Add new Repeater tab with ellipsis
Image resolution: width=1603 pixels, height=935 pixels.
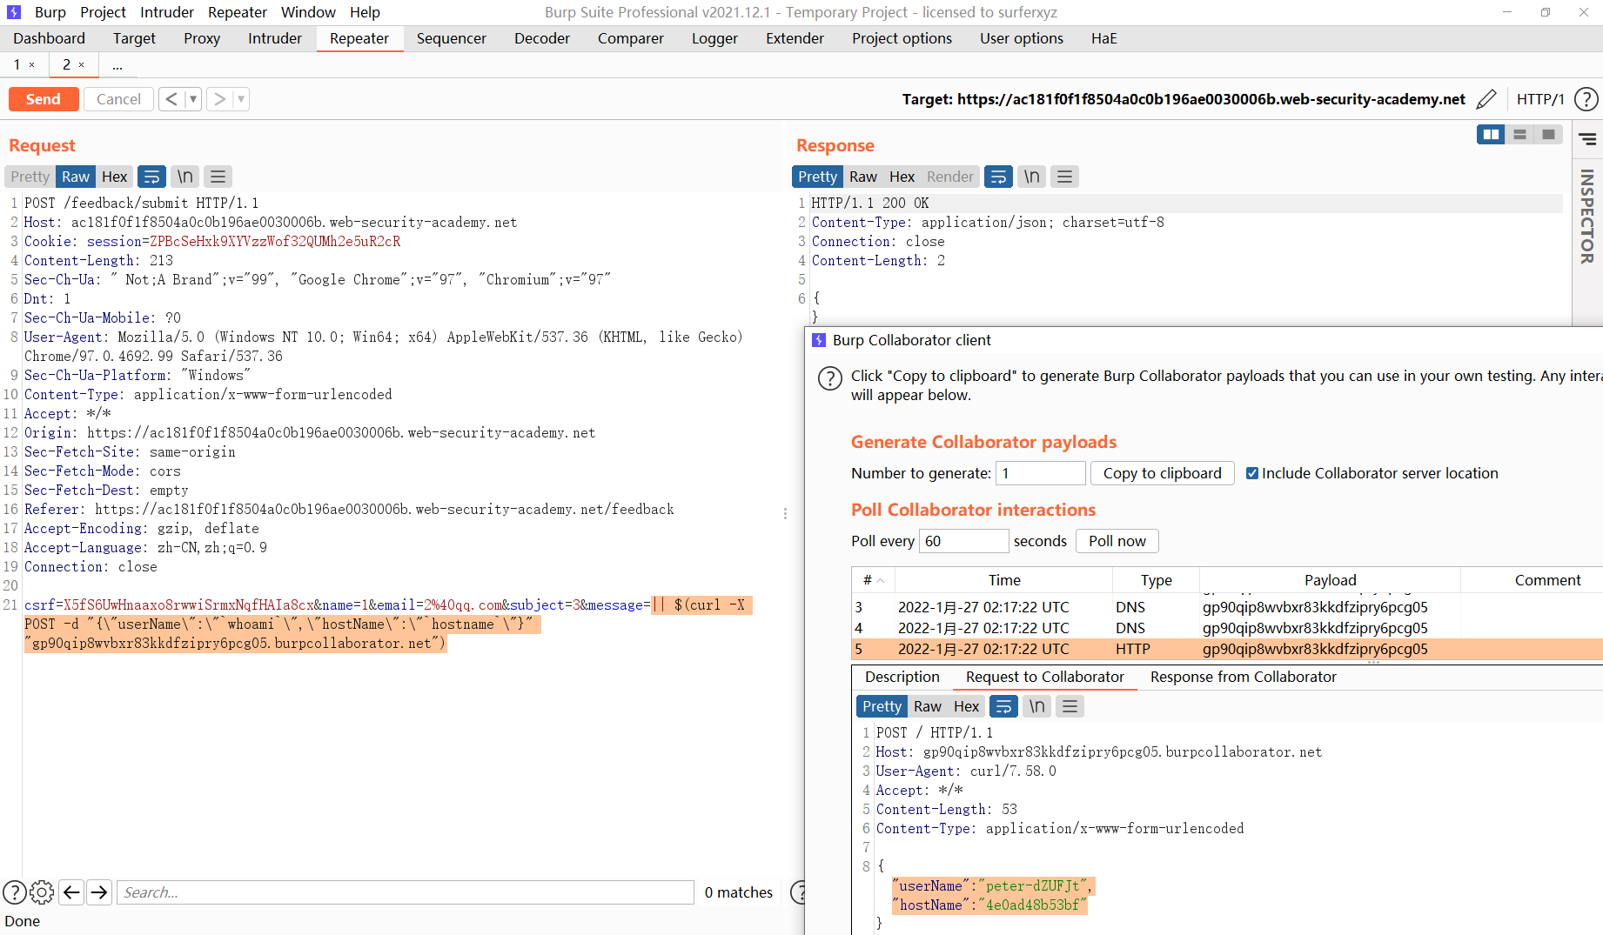click(117, 65)
